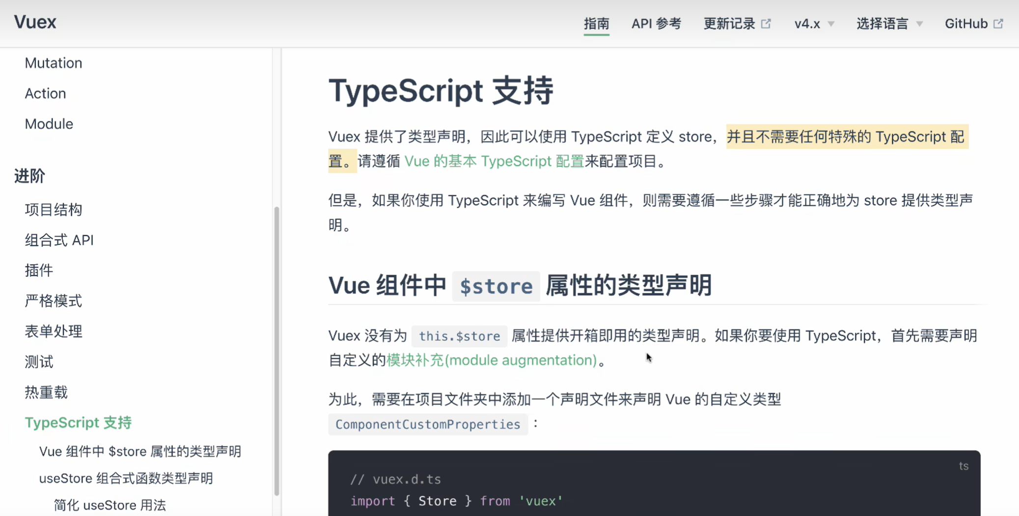Open the Vue 的基本 TypeScript 配置 link
Screen dimensions: 1019x516
[494, 161]
